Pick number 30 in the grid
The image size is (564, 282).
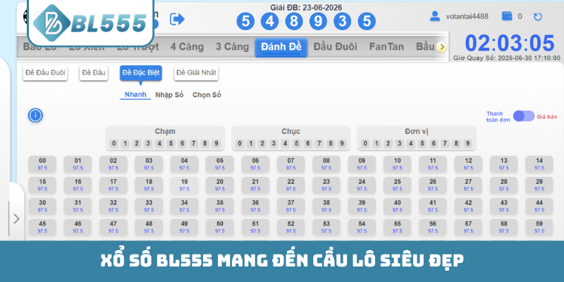[x=42, y=206]
